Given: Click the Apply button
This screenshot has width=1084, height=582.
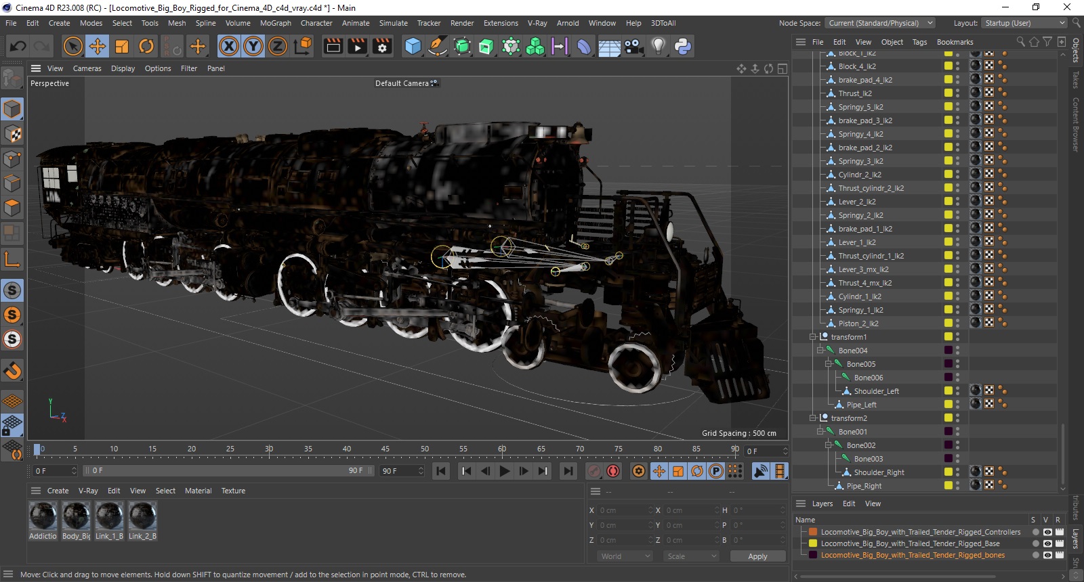Looking at the screenshot, I should [x=757, y=556].
